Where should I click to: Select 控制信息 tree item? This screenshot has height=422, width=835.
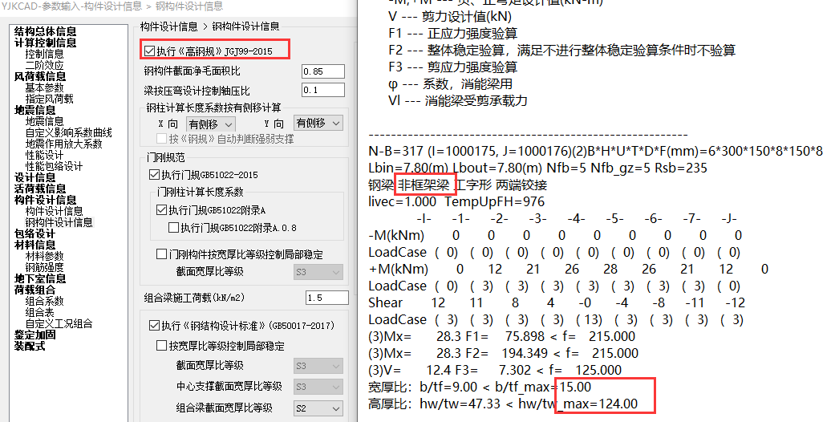45,54
